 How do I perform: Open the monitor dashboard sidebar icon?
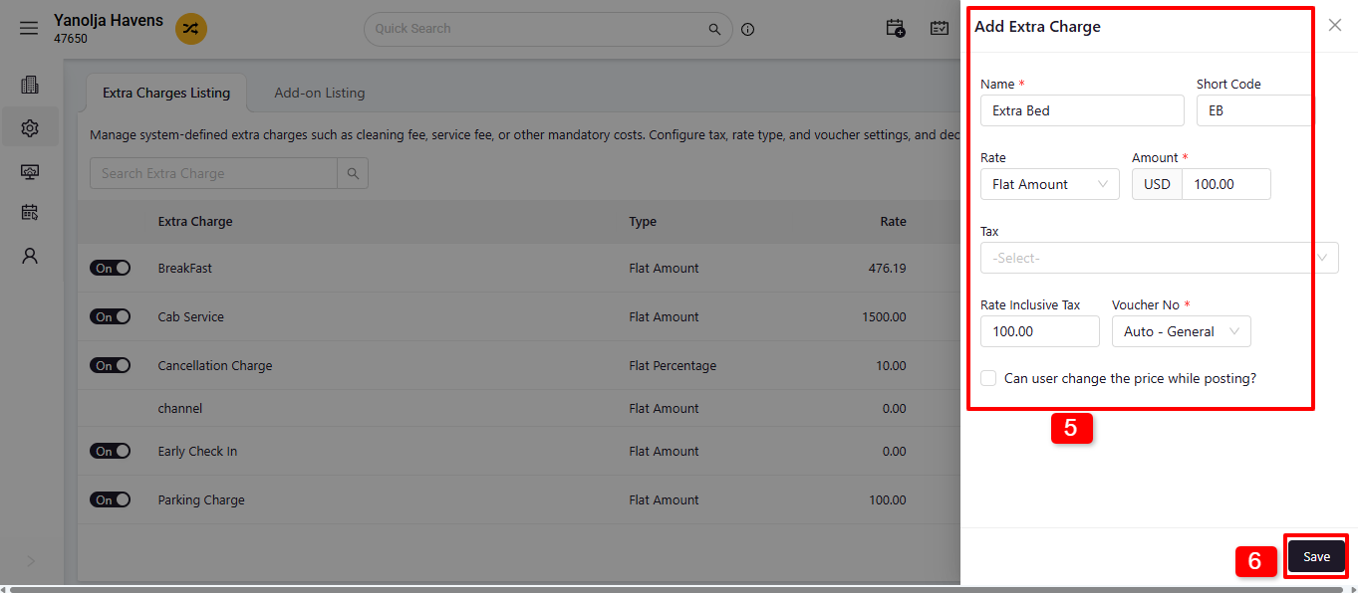[x=30, y=171]
